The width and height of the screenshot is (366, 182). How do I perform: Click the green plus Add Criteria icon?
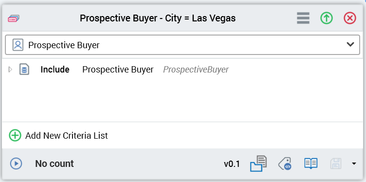pos(15,136)
